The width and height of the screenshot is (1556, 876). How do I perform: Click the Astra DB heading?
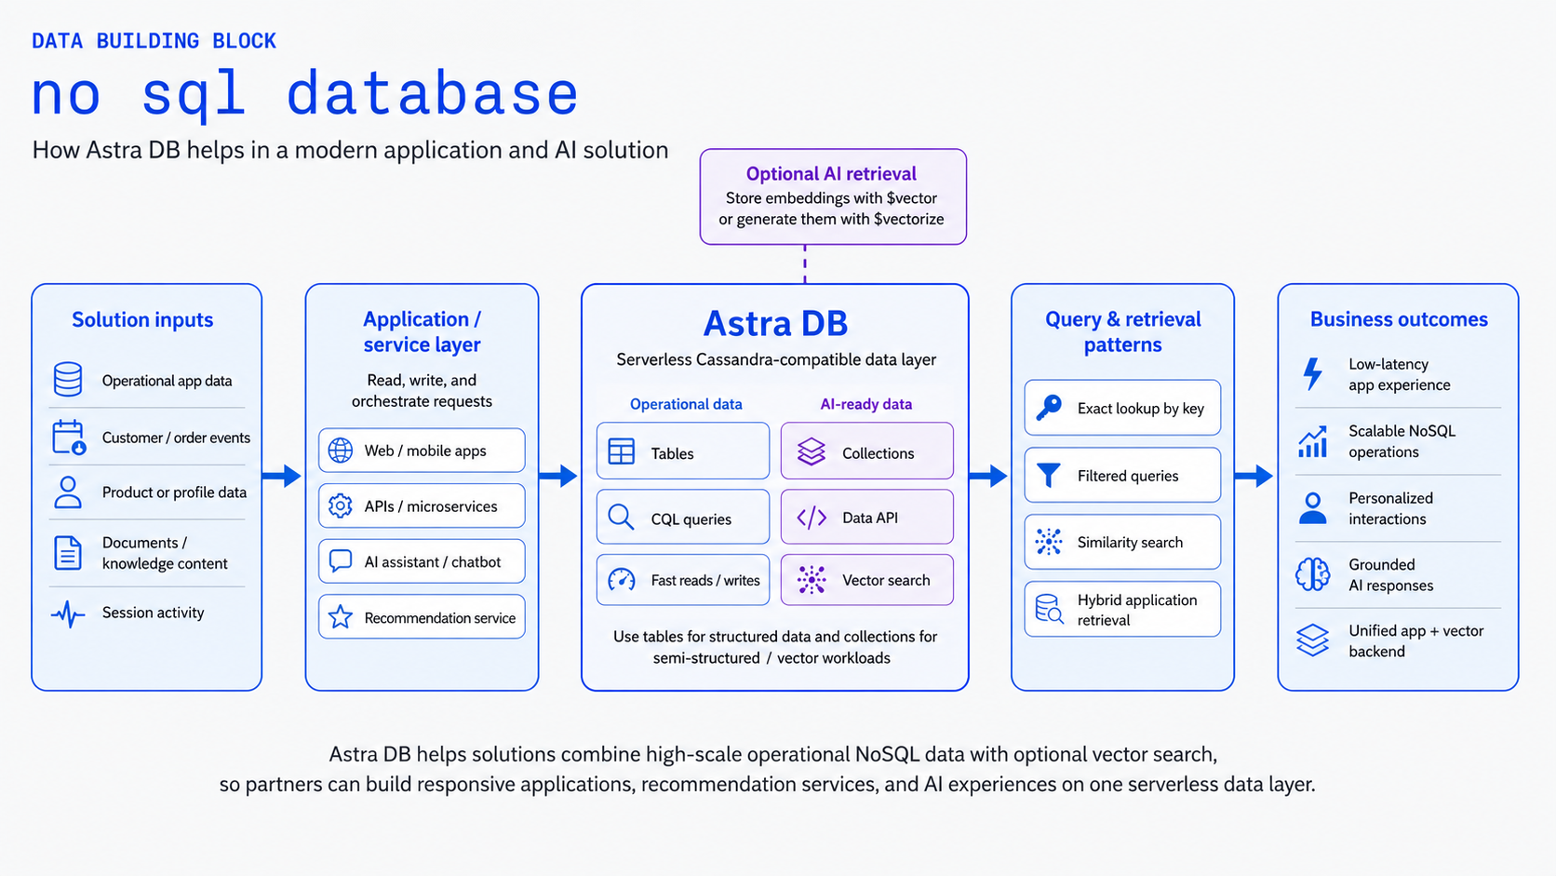(775, 324)
